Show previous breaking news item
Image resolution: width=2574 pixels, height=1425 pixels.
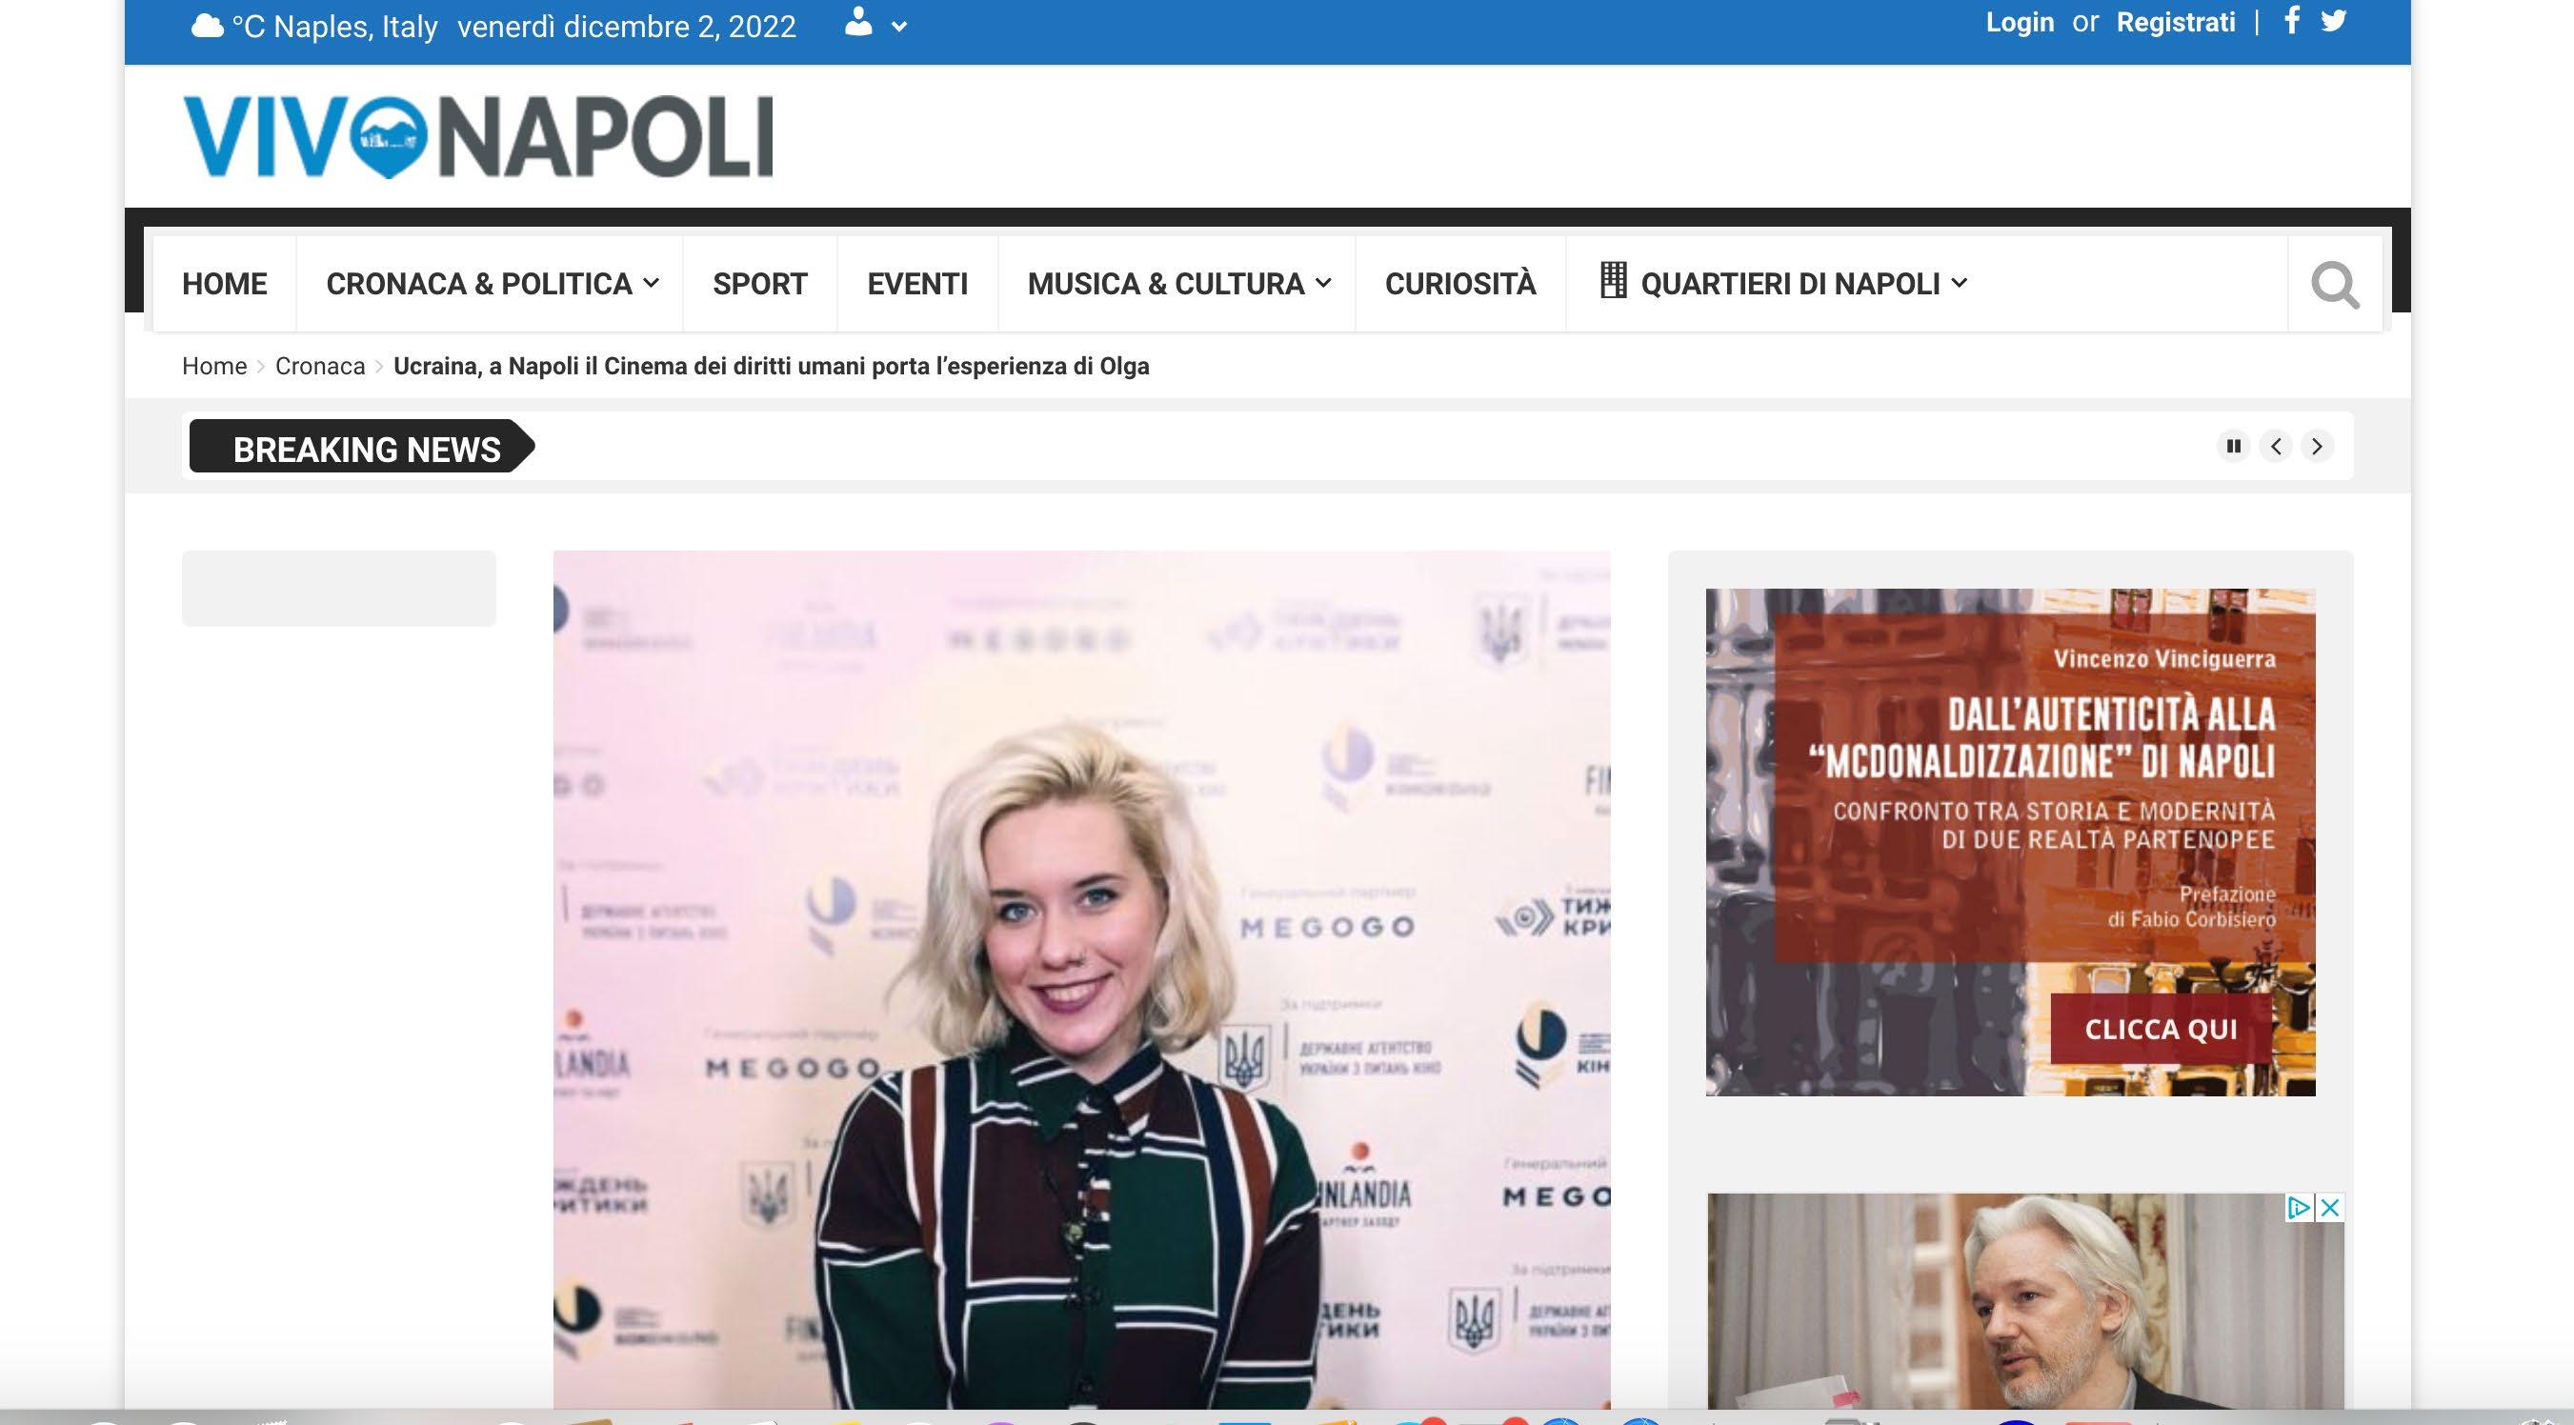tap(2275, 446)
